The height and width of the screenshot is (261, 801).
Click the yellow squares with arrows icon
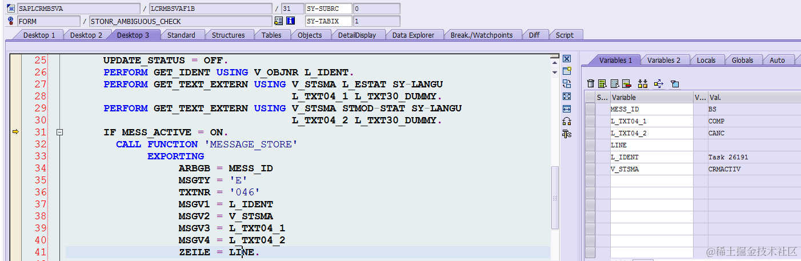tap(643, 84)
